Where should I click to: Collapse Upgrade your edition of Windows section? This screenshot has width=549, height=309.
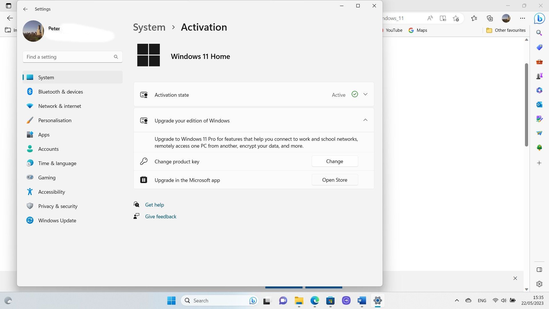(365, 120)
